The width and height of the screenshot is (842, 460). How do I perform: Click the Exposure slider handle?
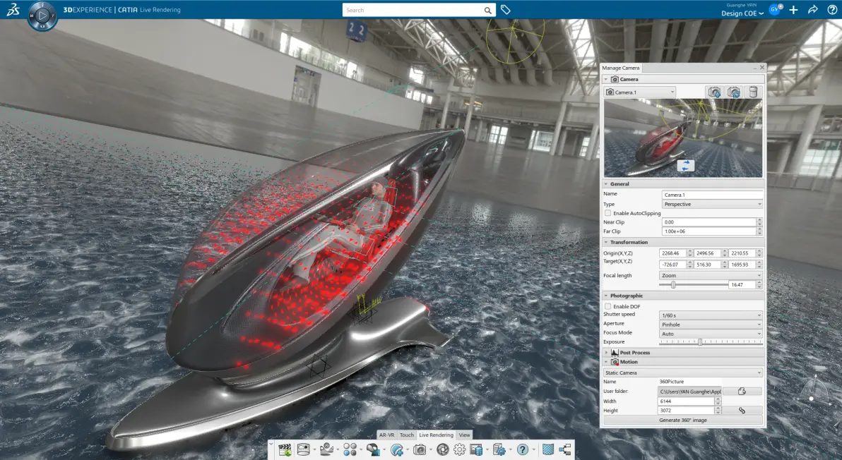700,342
